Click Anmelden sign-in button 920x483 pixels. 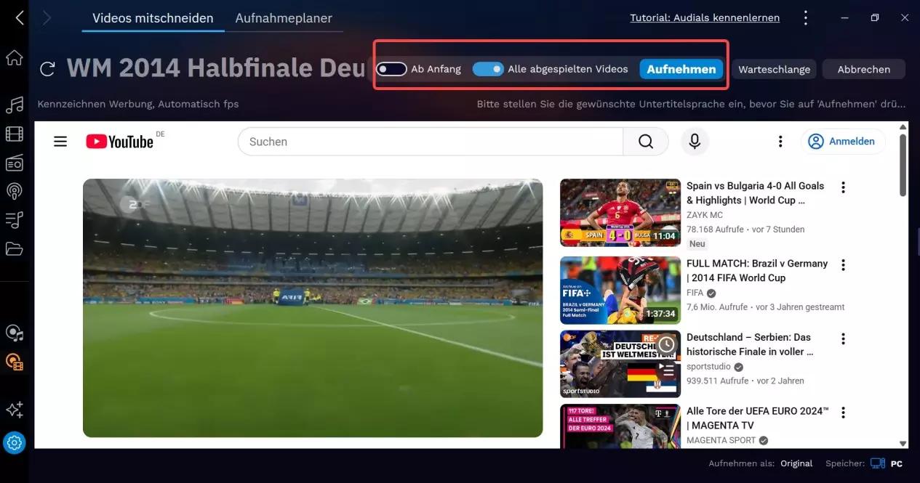pyautogui.click(x=844, y=142)
